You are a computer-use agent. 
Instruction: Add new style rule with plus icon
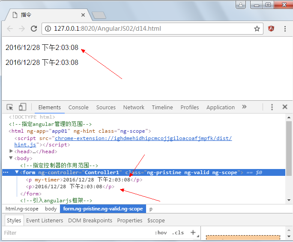coord(193,233)
